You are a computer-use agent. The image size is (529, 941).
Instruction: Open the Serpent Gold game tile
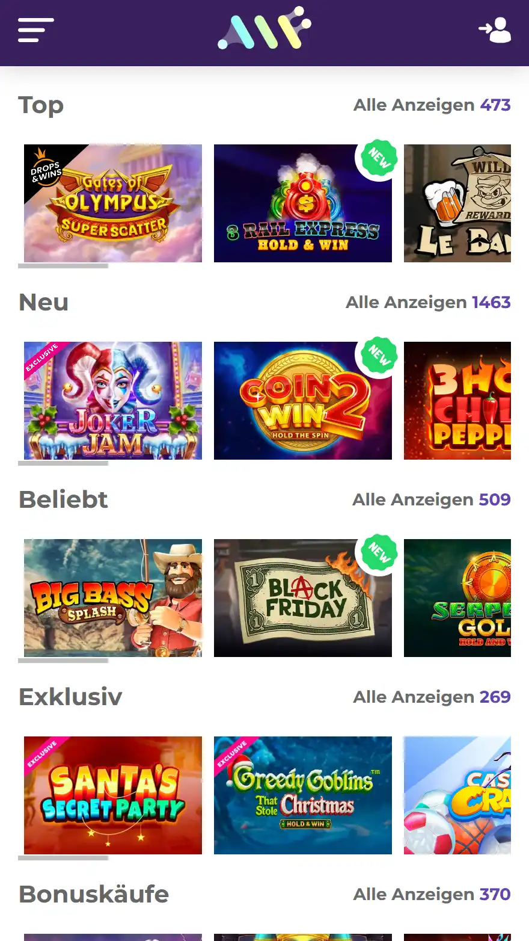tap(457, 598)
